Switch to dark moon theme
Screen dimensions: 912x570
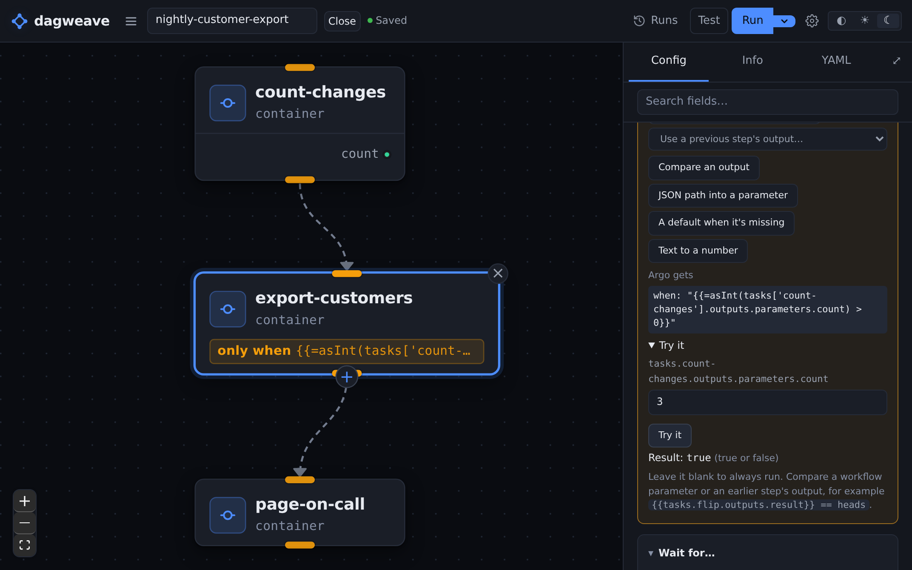tap(887, 20)
